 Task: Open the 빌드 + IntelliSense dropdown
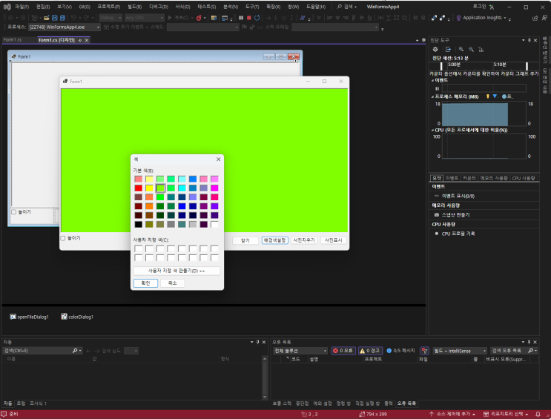(460, 351)
